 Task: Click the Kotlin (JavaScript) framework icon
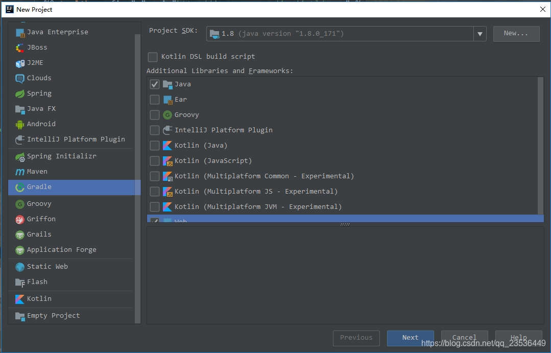[167, 161]
